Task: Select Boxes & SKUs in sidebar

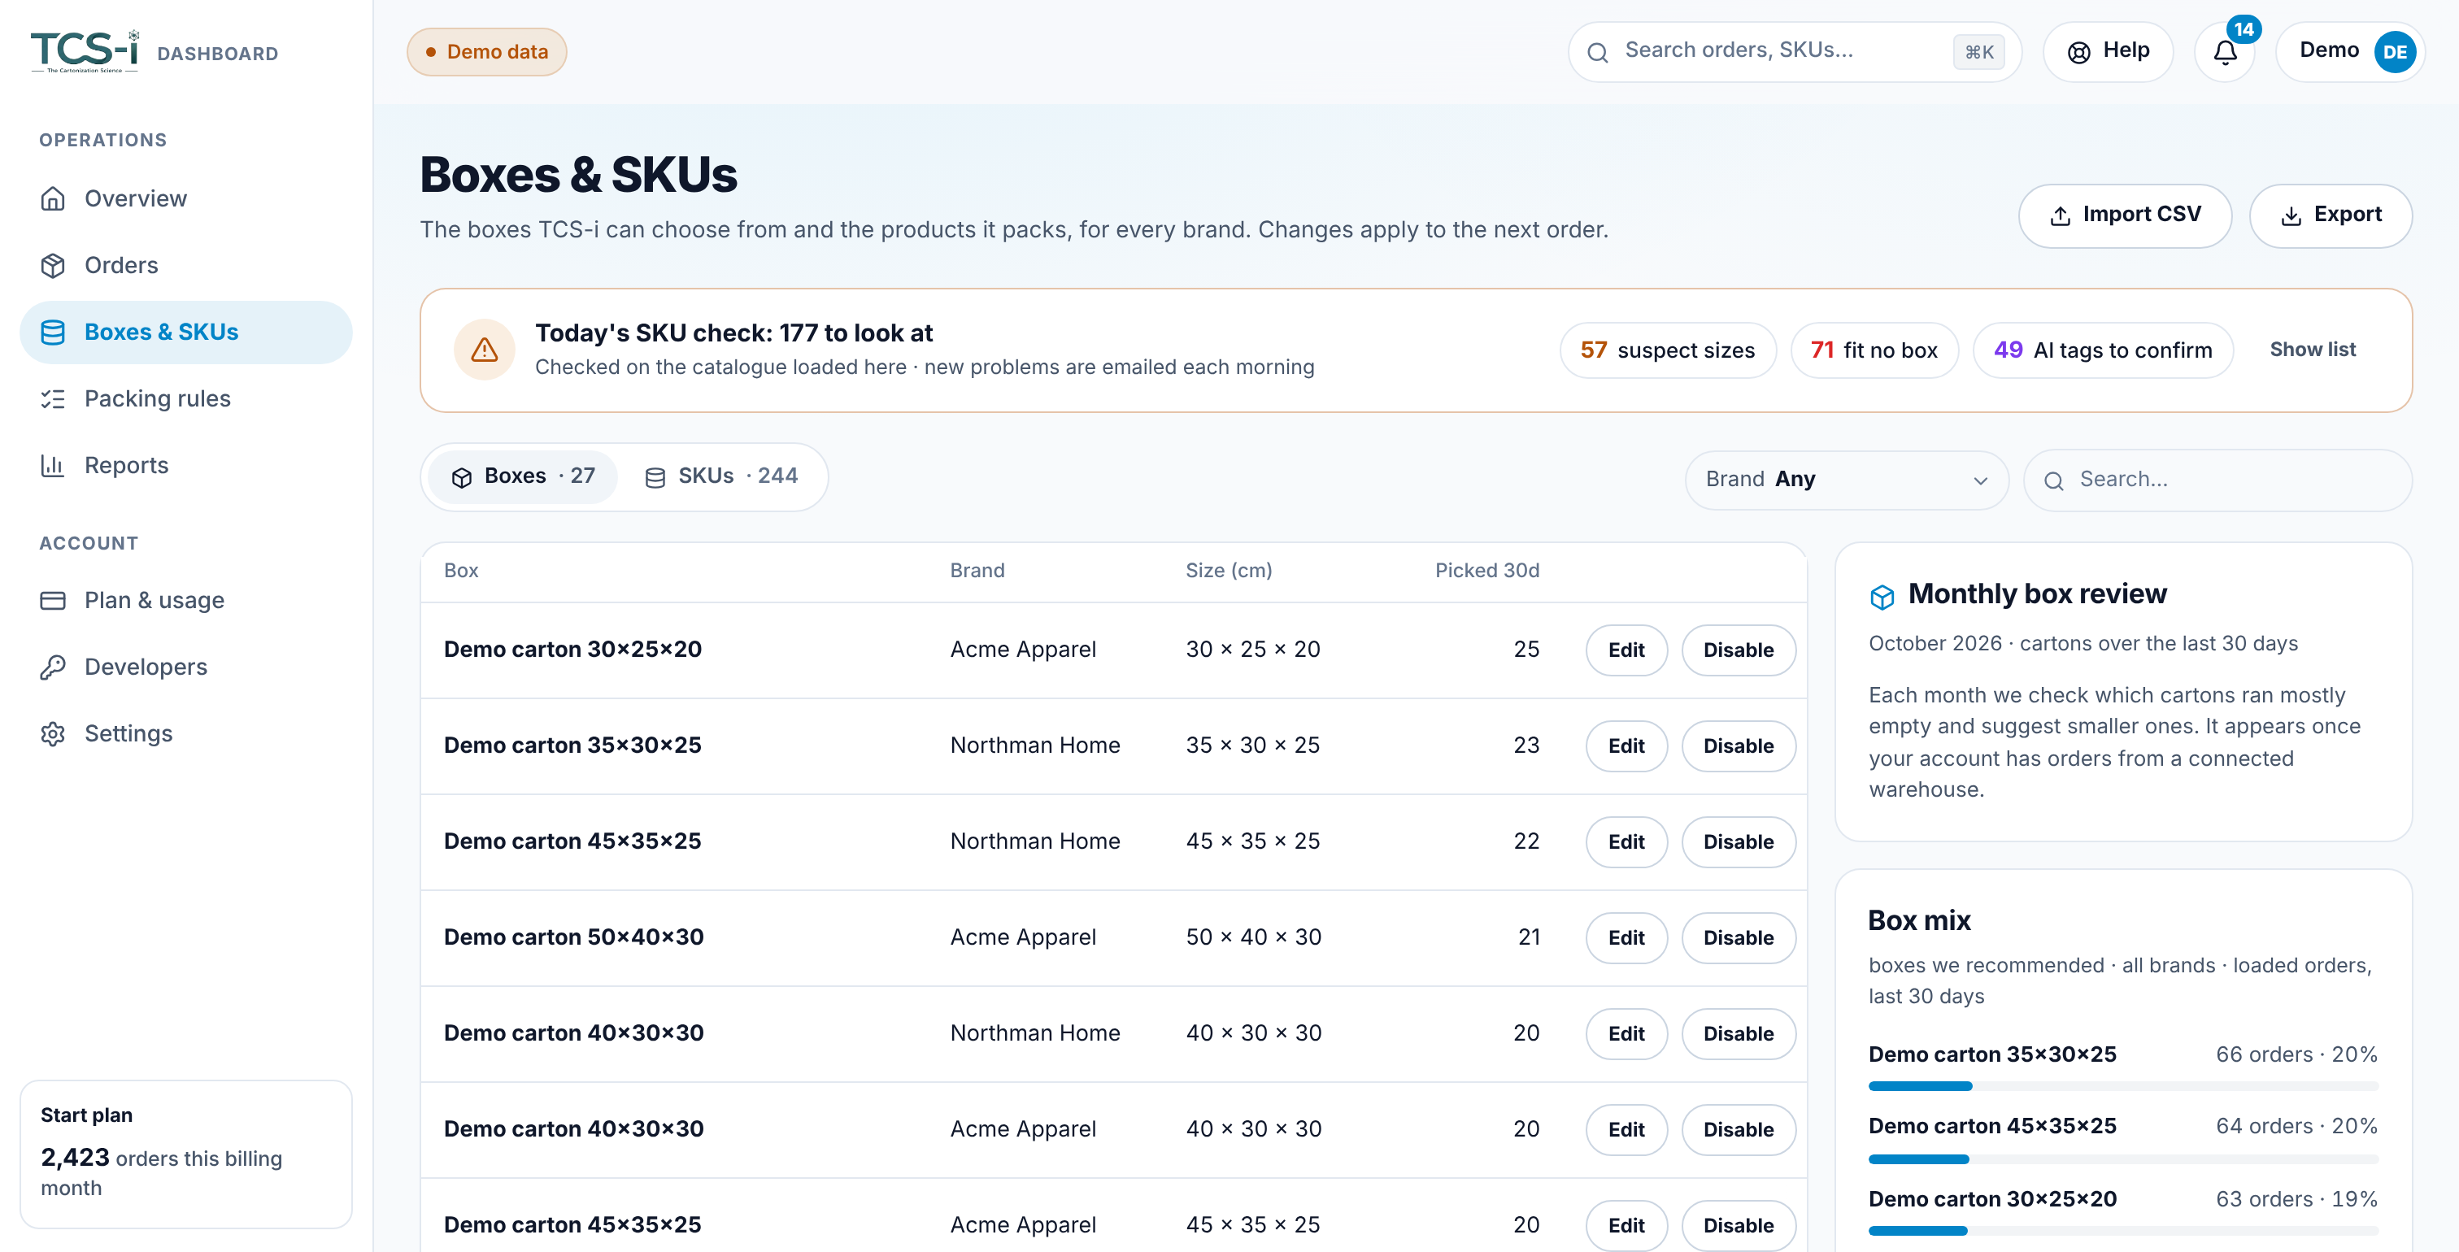Action: [186, 332]
